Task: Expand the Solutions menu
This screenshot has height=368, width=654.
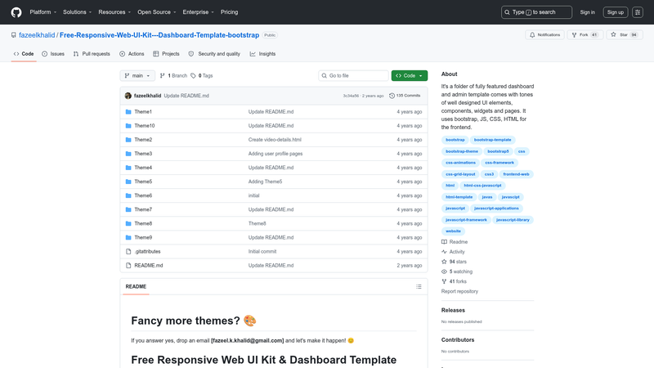Action: pyautogui.click(x=77, y=12)
